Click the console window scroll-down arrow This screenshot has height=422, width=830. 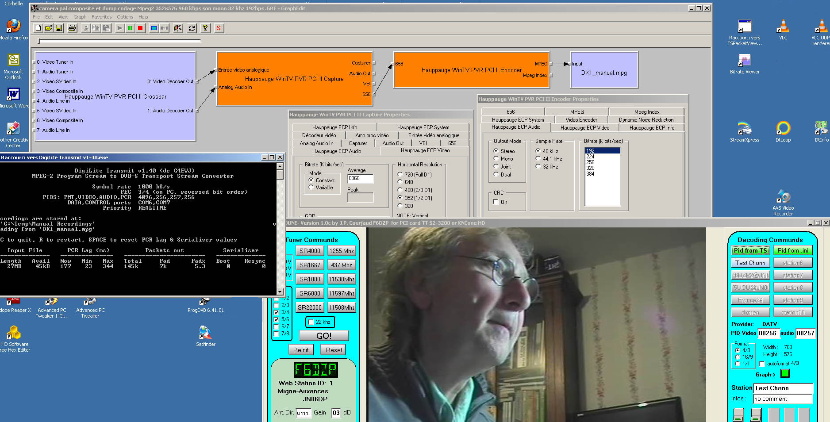(x=280, y=292)
